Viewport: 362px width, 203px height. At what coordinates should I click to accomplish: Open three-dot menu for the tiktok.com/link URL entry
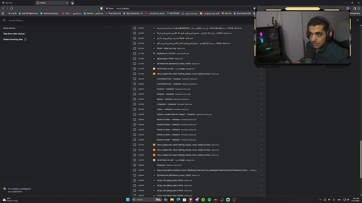tap(261, 170)
